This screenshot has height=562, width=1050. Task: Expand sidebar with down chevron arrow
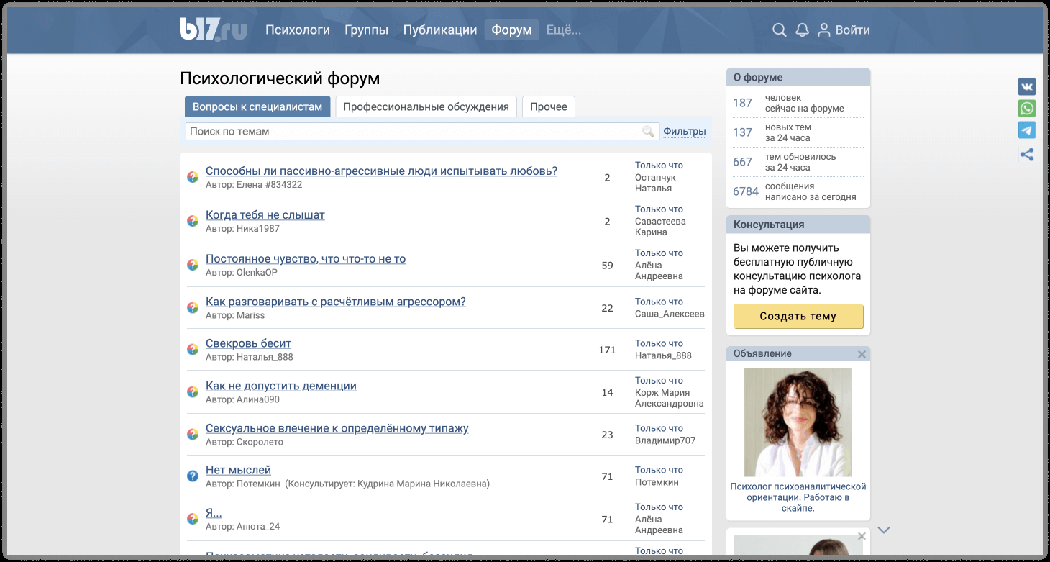pos(884,530)
